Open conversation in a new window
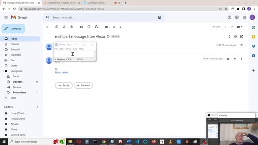 click(x=241, y=37)
